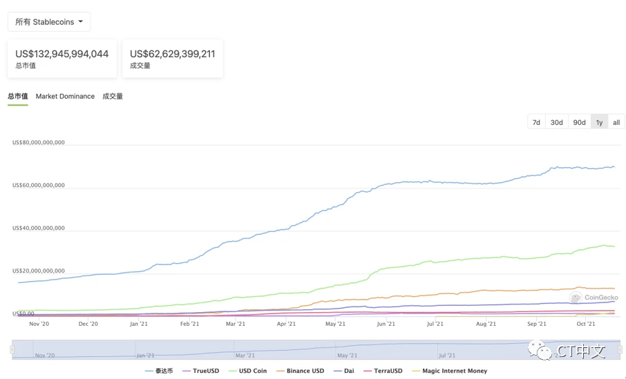Show all-time chart range
626x379 pixels.
616,122
